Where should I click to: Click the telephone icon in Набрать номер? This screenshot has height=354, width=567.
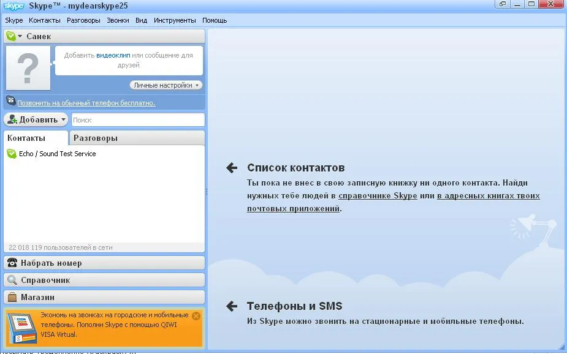(x=12, y=263)
